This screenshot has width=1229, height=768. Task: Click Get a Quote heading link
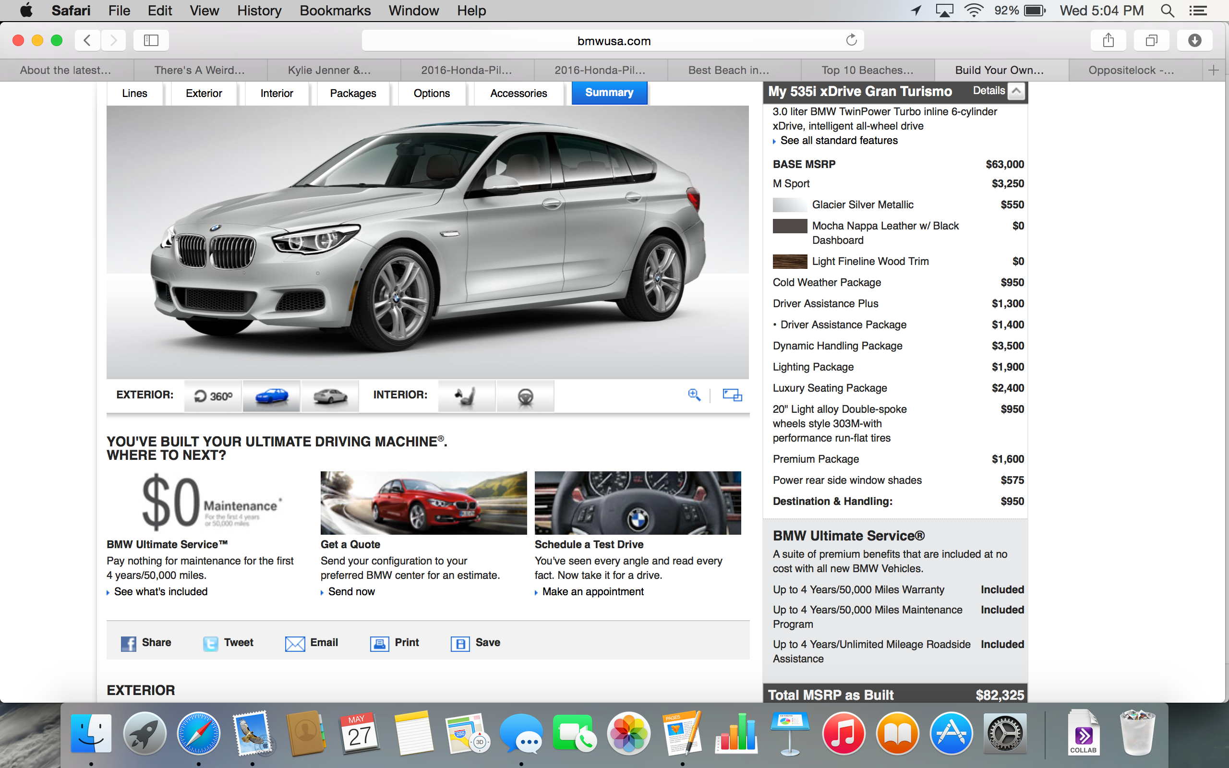click(350, 544)
